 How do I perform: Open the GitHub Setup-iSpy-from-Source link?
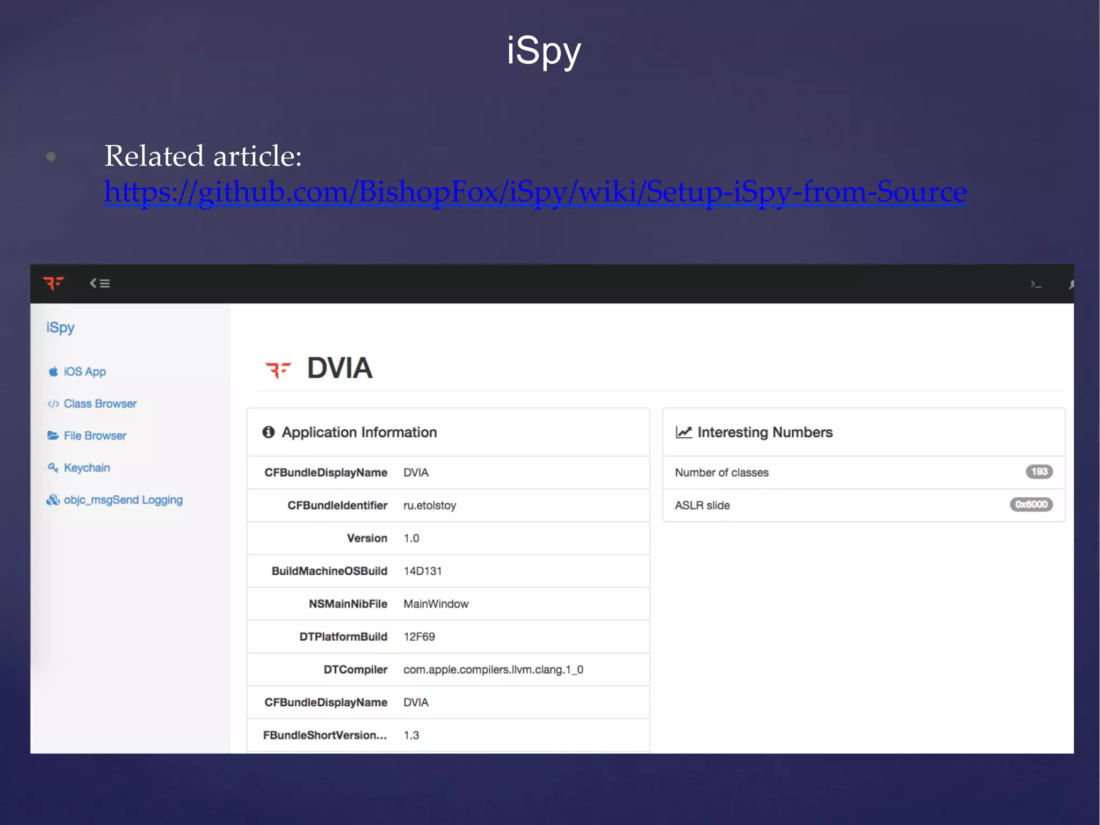(535, 192)
